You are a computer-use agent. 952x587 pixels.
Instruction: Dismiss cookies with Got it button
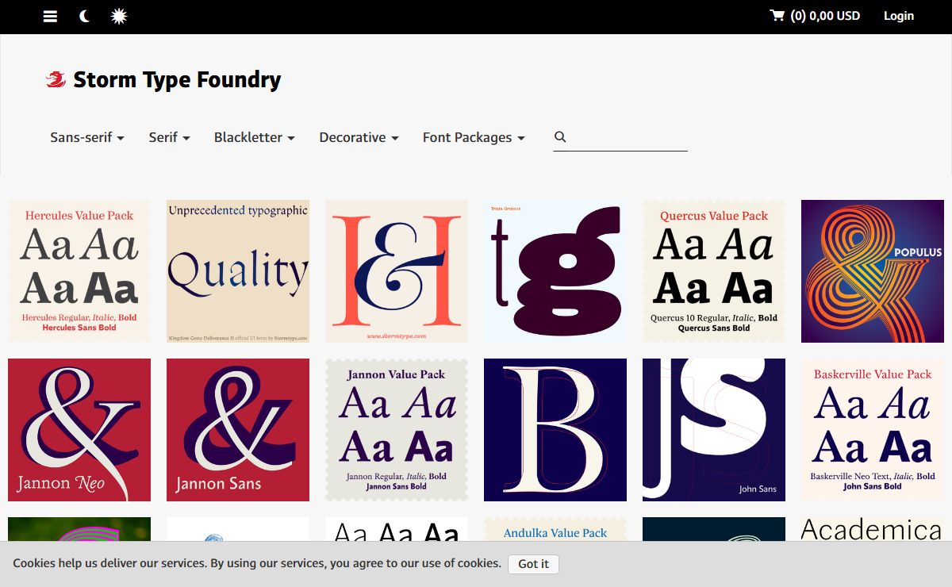point(533,564)
